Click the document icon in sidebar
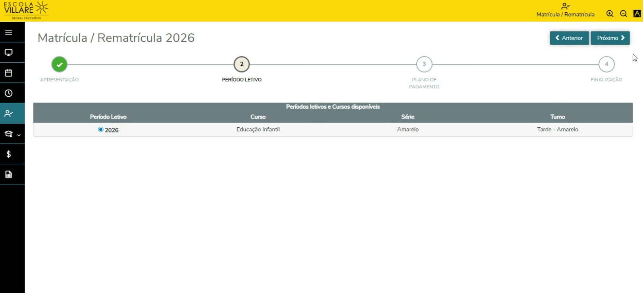643x293 pixels. 9,174
